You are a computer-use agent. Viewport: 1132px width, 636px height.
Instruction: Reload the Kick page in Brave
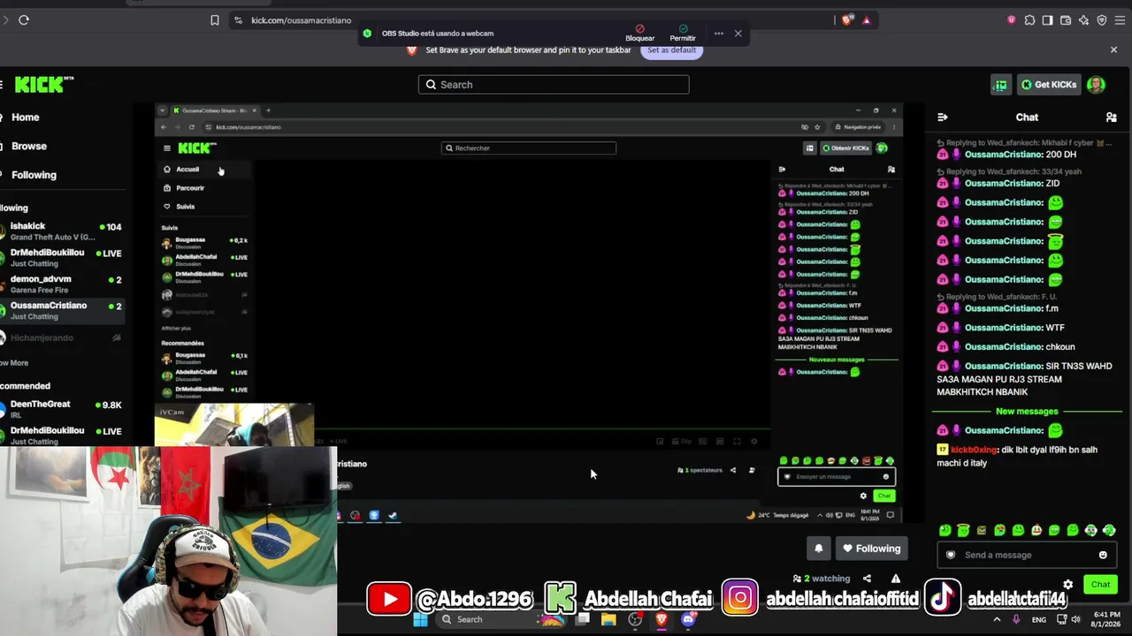click(24, 20)
